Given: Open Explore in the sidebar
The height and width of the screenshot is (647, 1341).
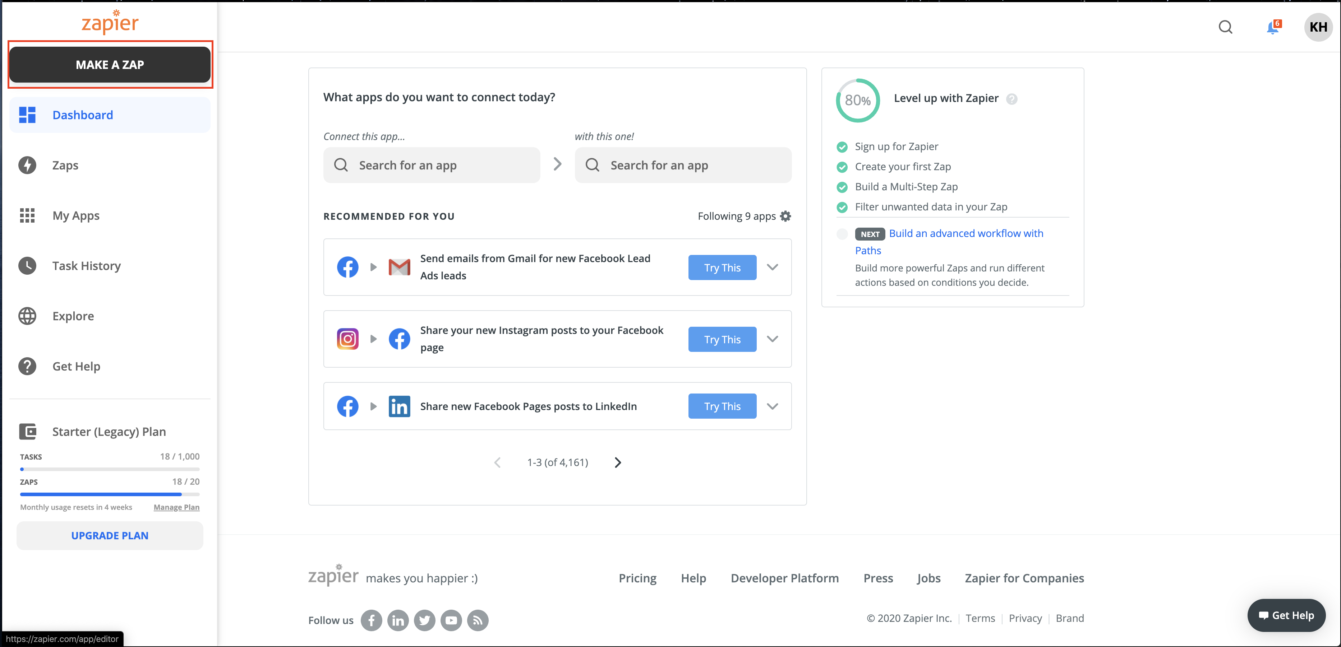Looking at the screenshot, I should pyautogui.click(x=110, y=316).
